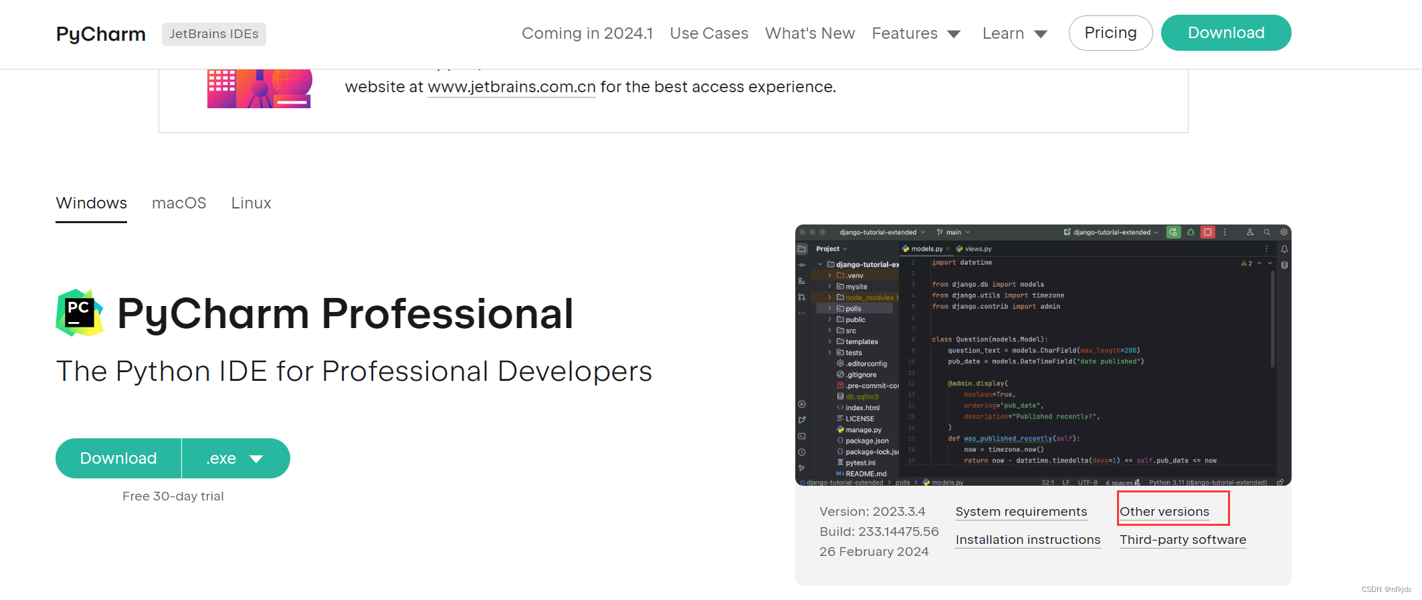Screen dimensions: 1422x600
Task: Select the Project folder tool icon in IDE preview sidebar
Action: click(x=802, y=249)
